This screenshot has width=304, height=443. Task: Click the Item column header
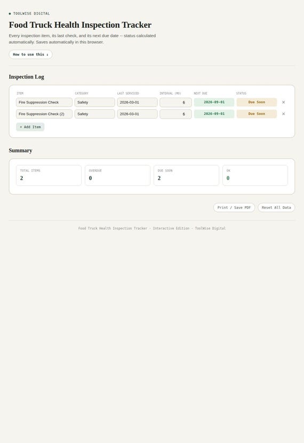point(20,93)
